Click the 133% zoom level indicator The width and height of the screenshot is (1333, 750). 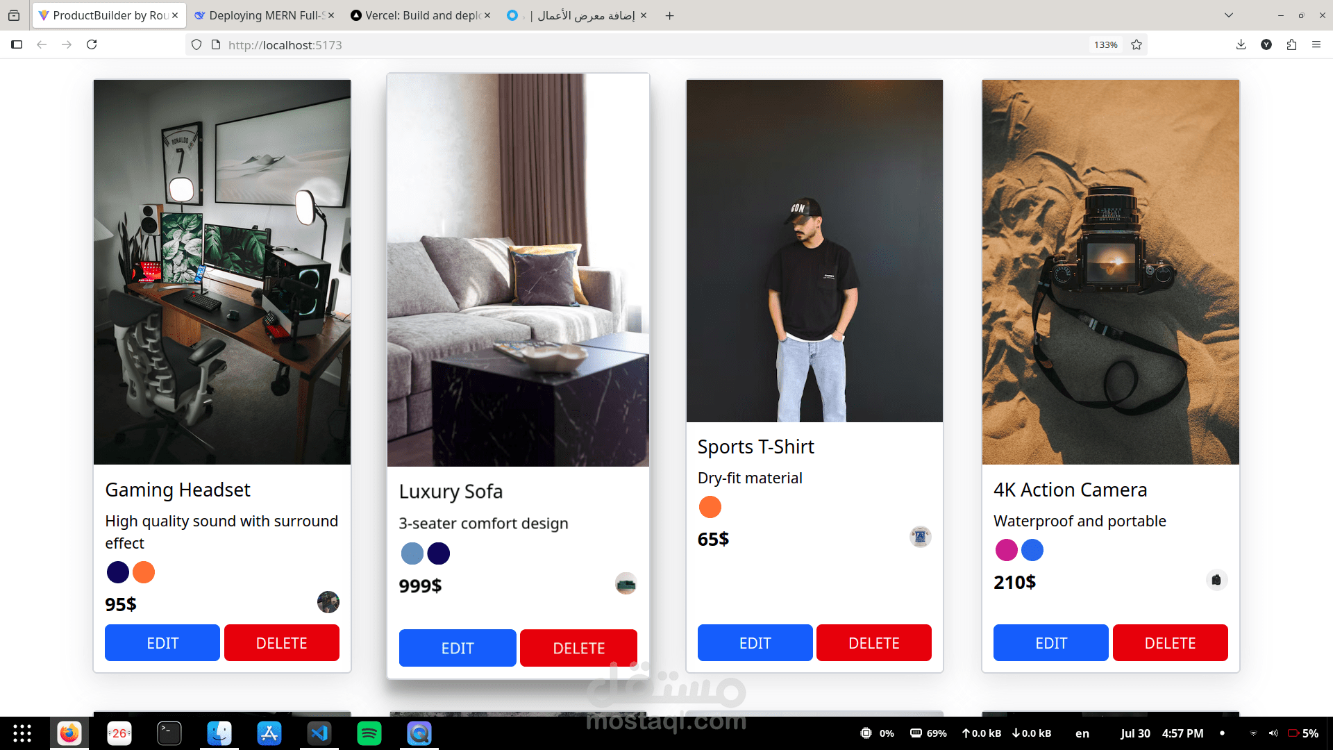[x=1106, y=44]
